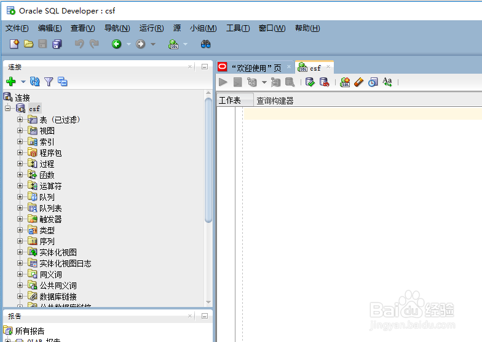Click the green plus New Connection icon

(11, 82)
